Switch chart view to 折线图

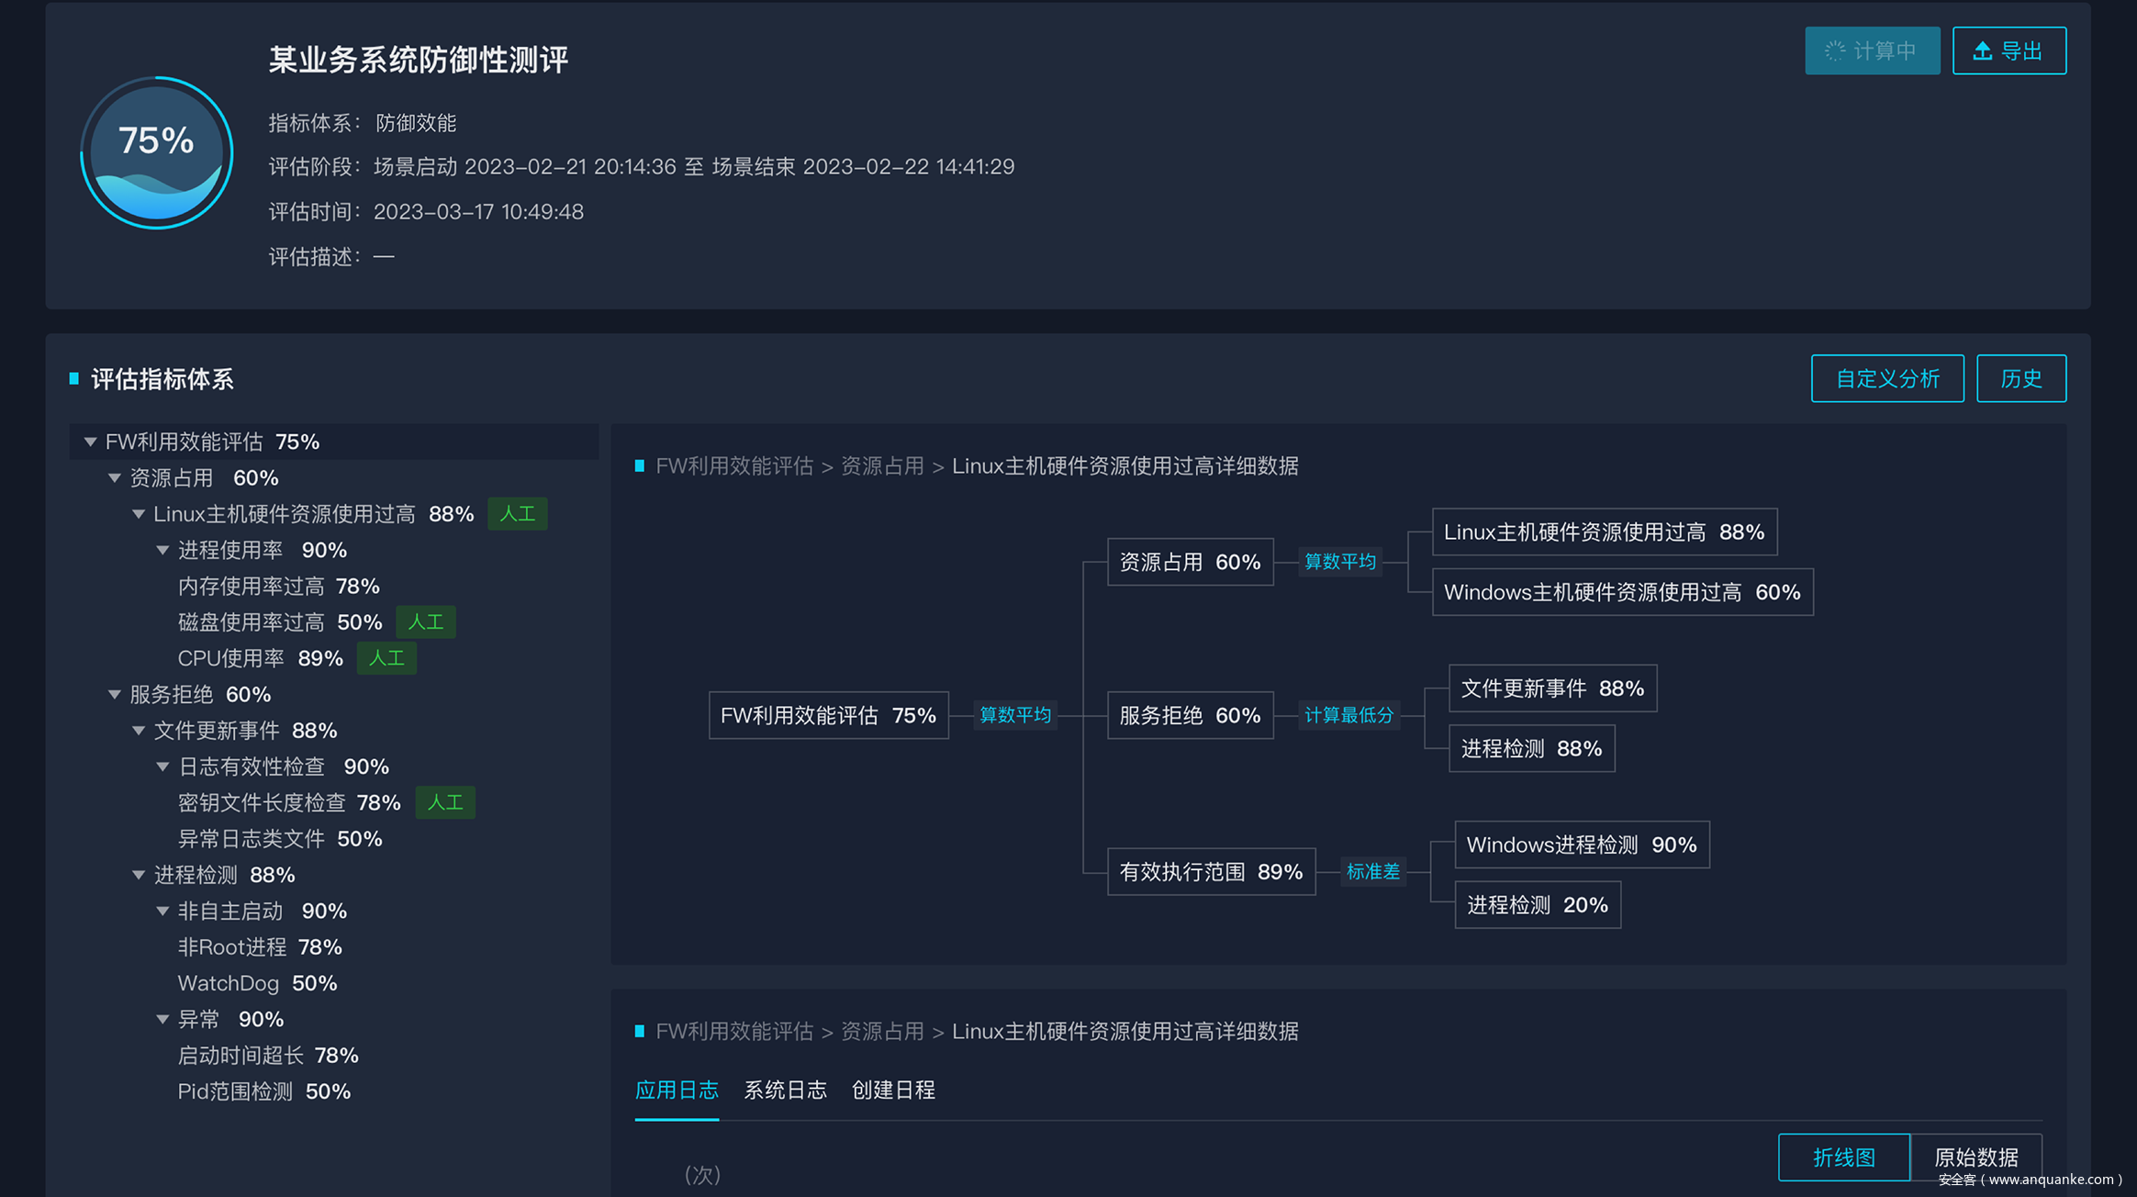[1843, 1157]
